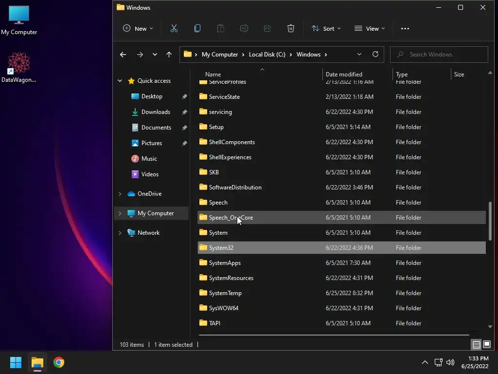The height and width of the screenshot is (374, 498).
Task: Expand the chevron after Local Disk (C:)
Action: click(x=291, y=55)
